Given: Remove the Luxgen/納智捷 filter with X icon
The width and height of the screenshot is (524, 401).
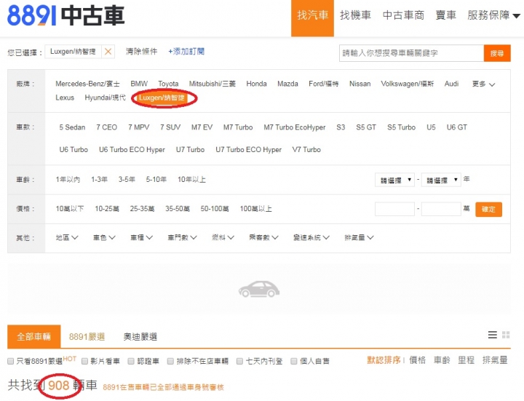Looking at the screenshot, I should click(x=108, y=52).
